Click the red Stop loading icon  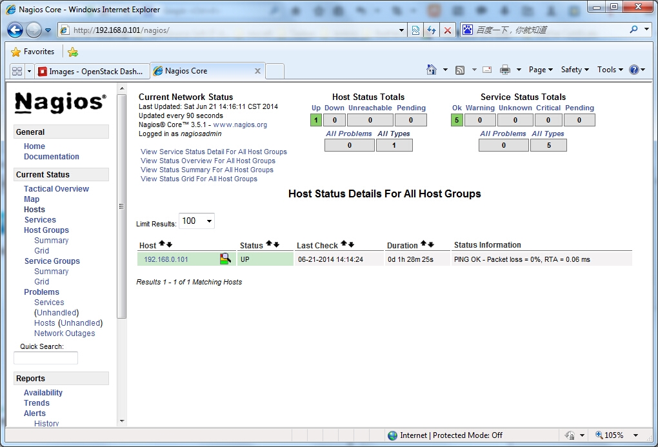(x=447, y=30)
